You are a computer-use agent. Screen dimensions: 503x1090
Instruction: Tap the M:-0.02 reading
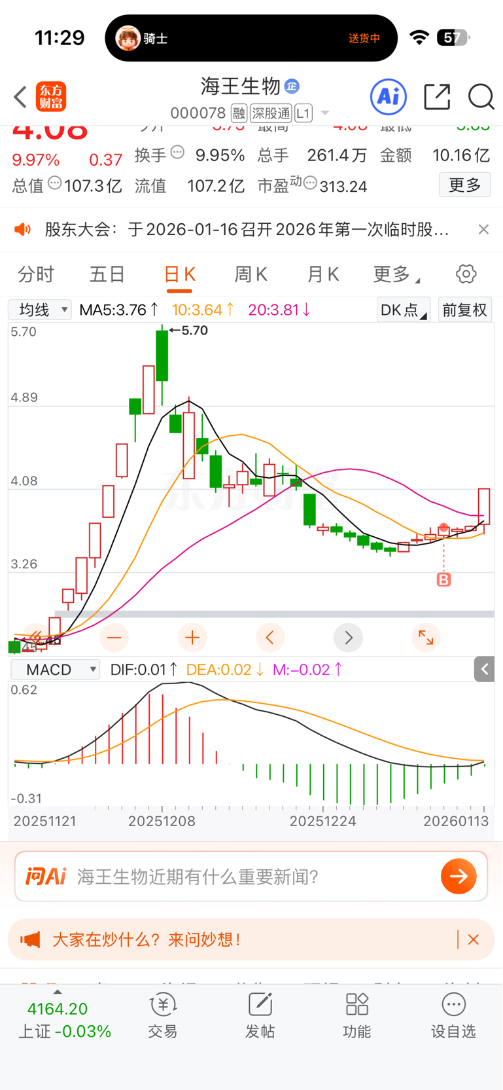point(307,670)
